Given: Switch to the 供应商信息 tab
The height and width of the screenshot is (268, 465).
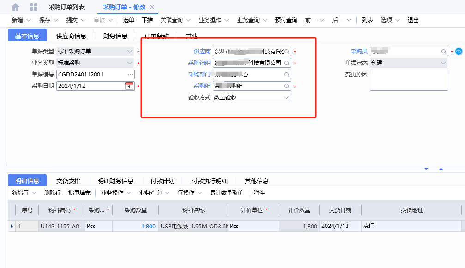Looking at the screenshot, I should click(x=71, y=36).
